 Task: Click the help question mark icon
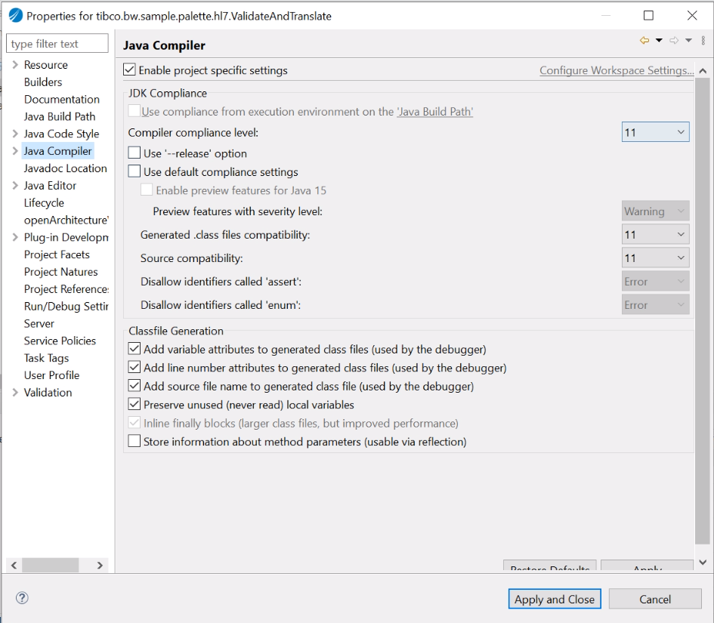pyautogui.click(x=22, y=598)
